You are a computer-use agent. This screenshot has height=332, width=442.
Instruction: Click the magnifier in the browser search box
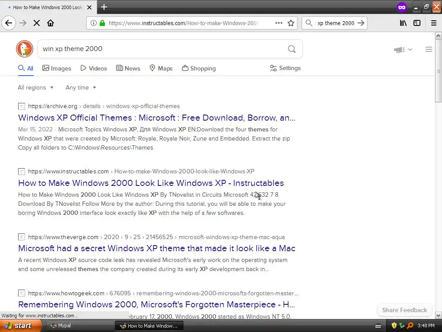pyautogui.click(x=309, y=23)
